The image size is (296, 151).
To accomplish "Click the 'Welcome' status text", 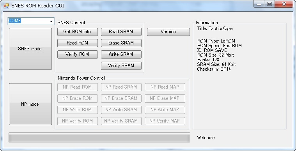I will (x=206, y=138).
